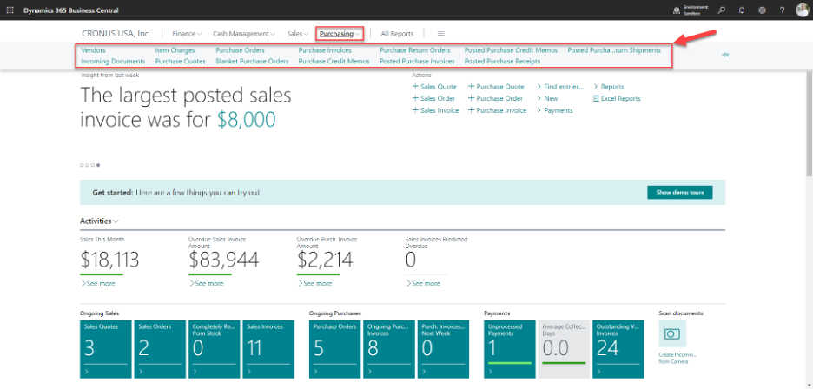Click the search magnifier icon
813x389 pixels.
(x=721, y=10)
